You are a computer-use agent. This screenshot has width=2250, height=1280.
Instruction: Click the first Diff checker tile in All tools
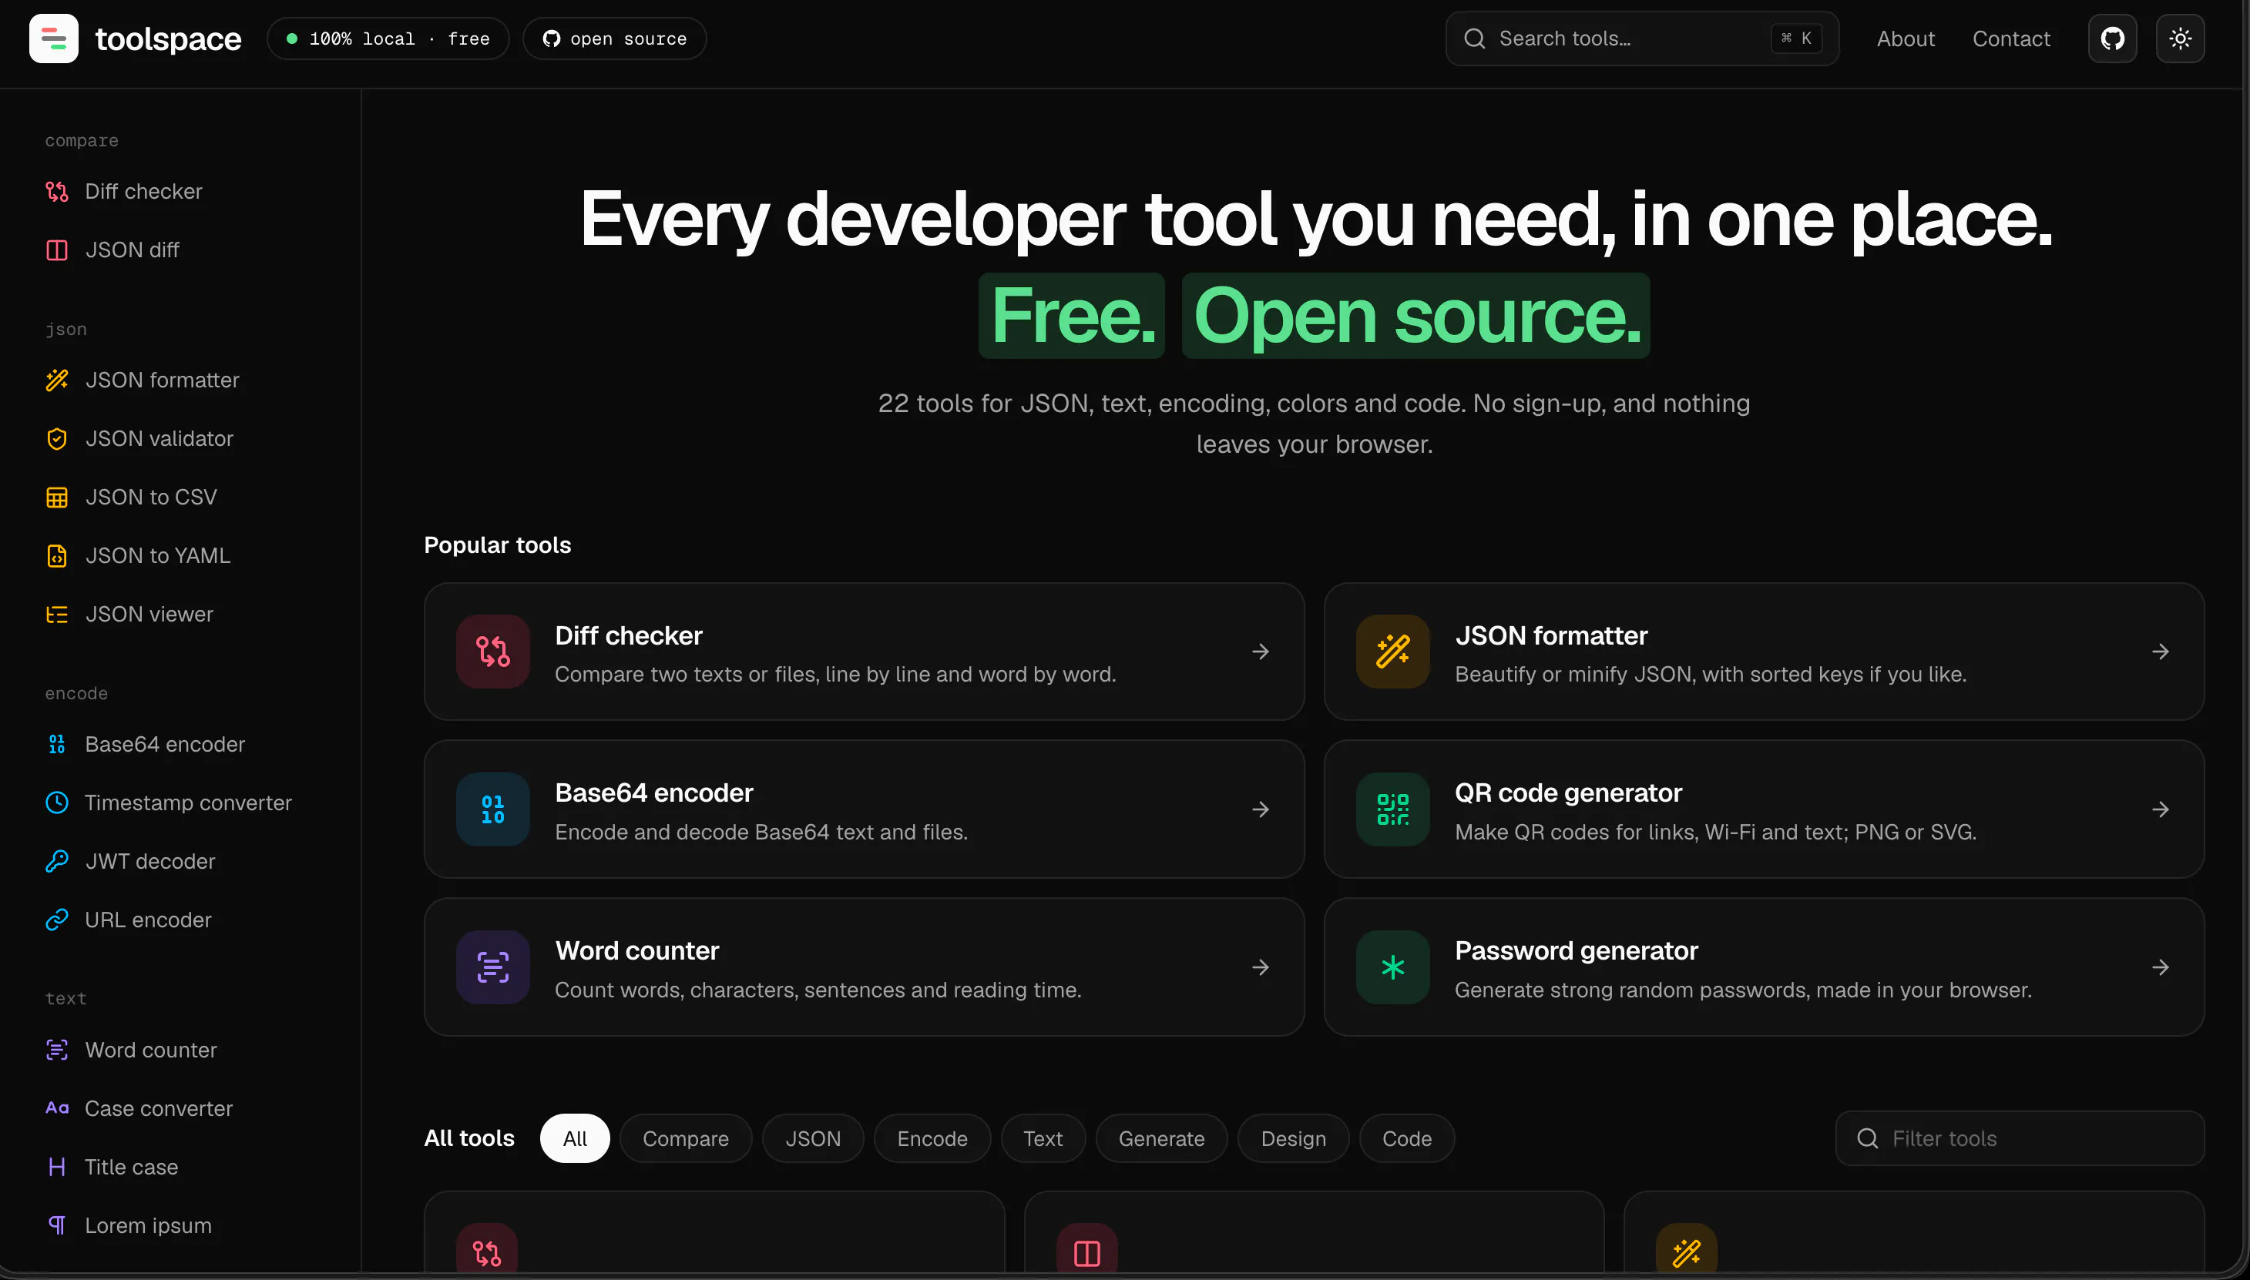714,1231
